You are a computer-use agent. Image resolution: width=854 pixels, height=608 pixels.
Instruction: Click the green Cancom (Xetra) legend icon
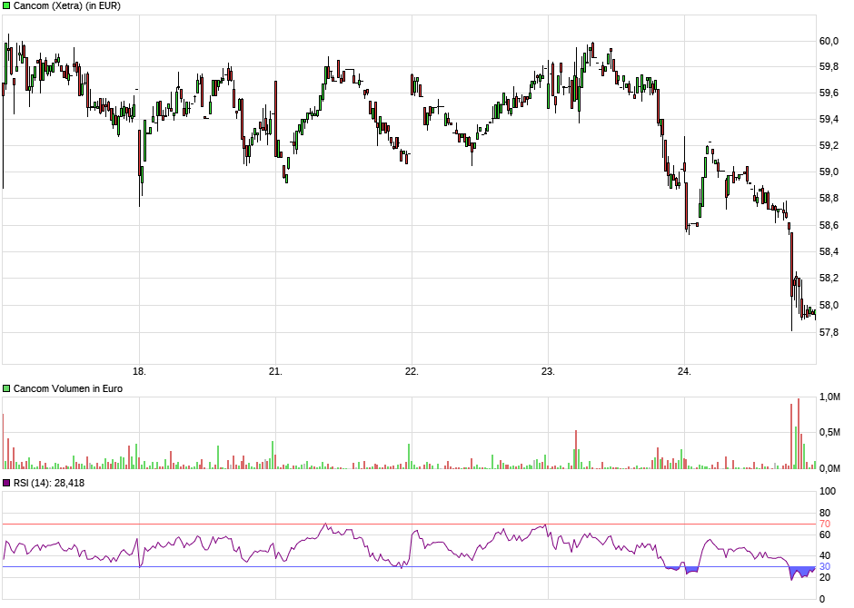pyautogui.click(x=6, y=6)
